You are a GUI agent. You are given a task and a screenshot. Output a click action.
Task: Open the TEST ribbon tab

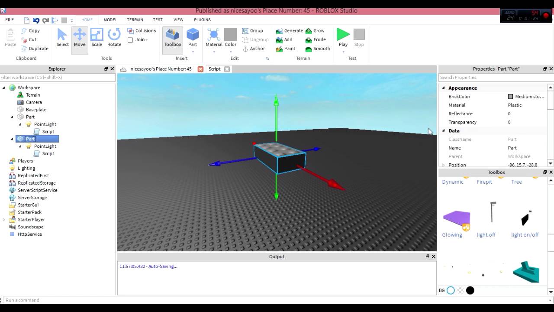click(x=158, y=20)
